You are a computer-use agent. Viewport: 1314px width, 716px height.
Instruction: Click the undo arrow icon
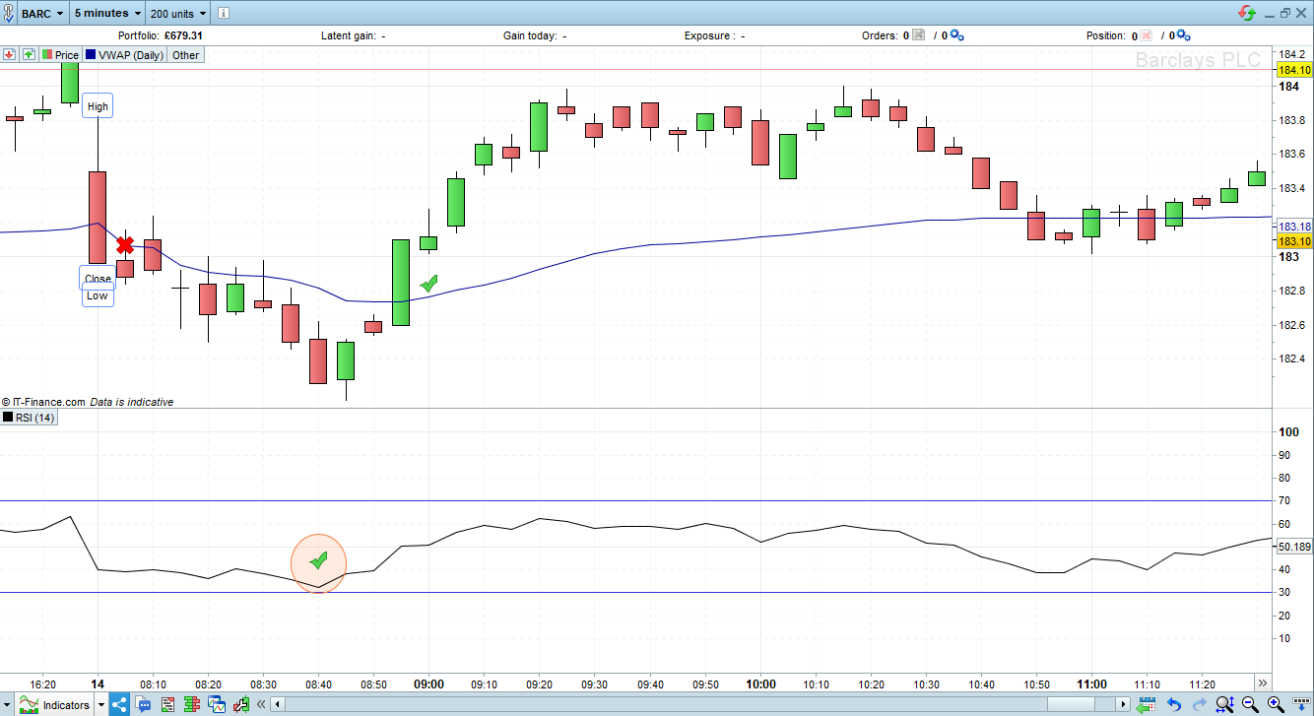(1174, 704)
